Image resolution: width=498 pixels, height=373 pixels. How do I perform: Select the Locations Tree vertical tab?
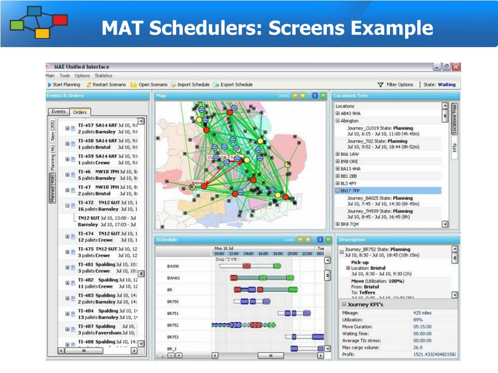pyautogui.click(x=455, y=119)
